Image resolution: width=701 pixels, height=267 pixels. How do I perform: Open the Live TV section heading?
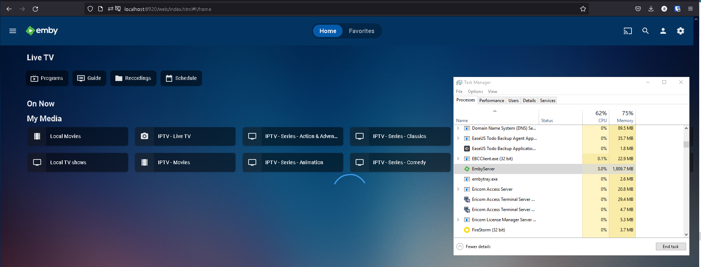(40, 57)
